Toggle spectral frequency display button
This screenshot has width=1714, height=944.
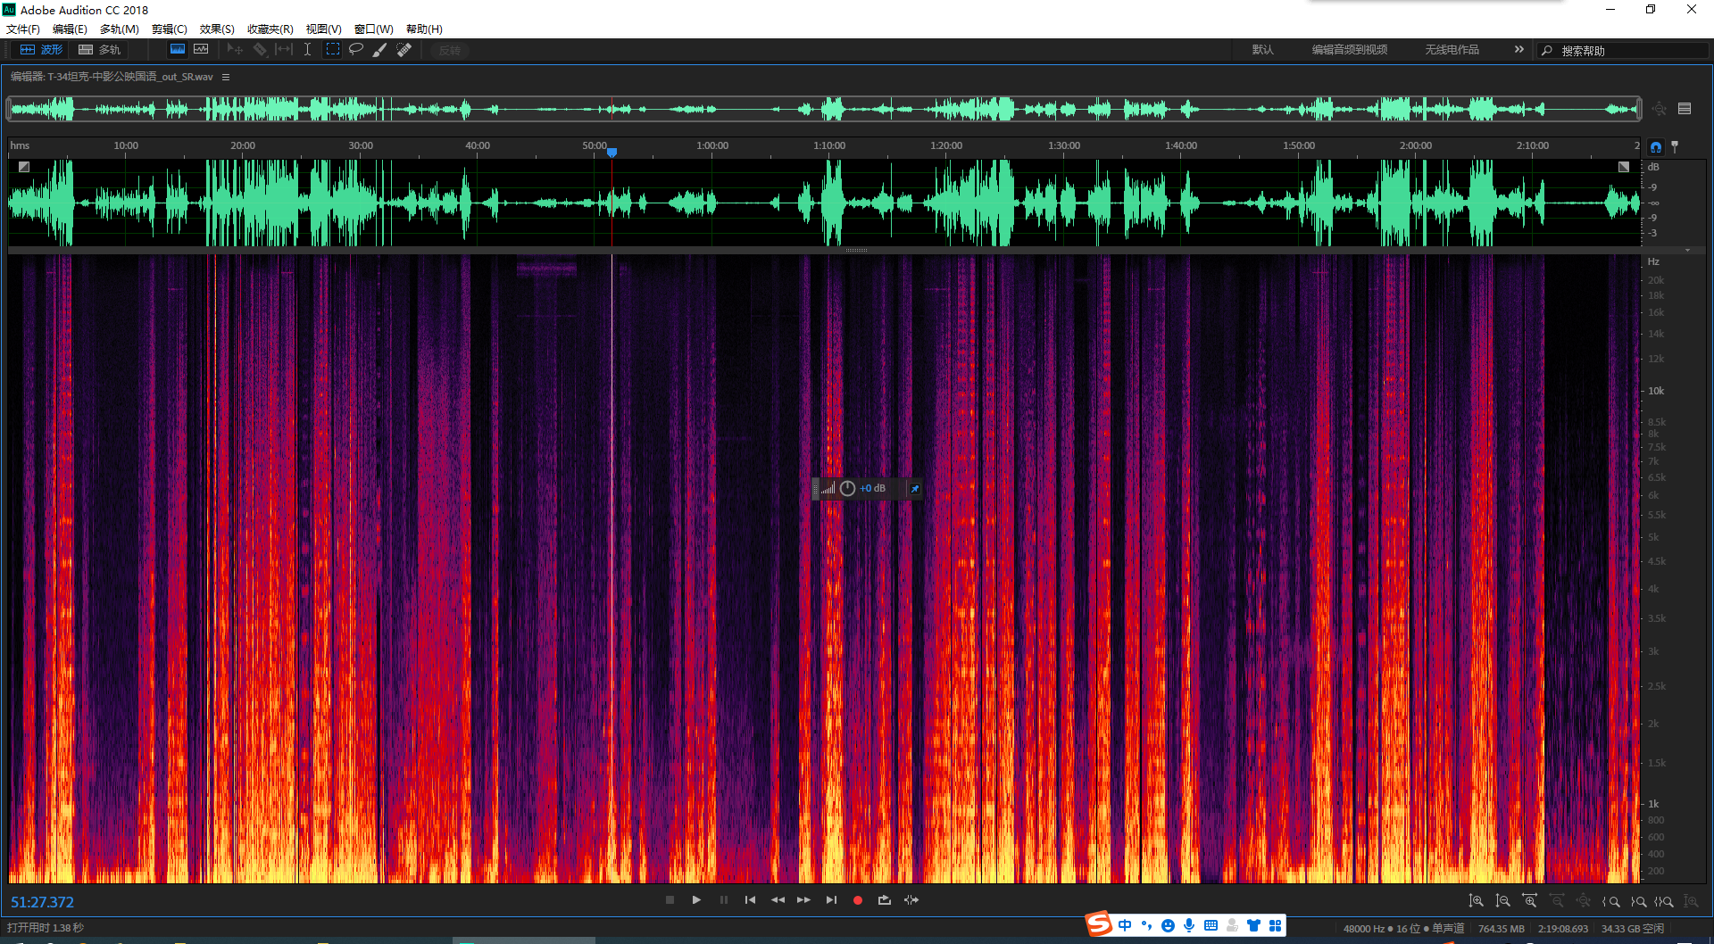click(x=178, y=50)
